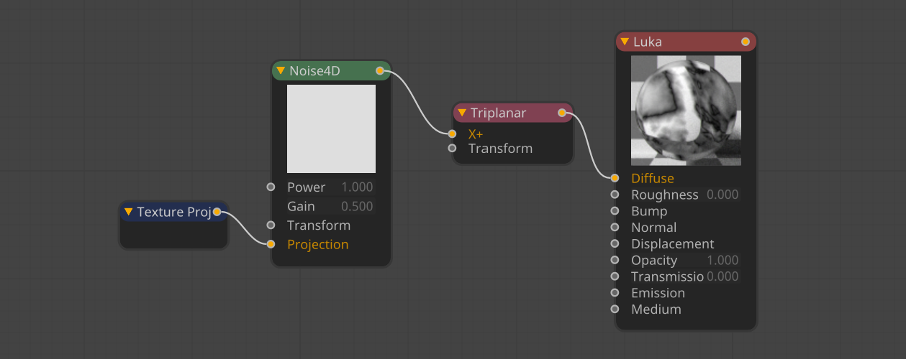Collapse the Noise4D node triangle
This screenshot has width=906, height=359.
pyautogui.click(x=281, y=71)
